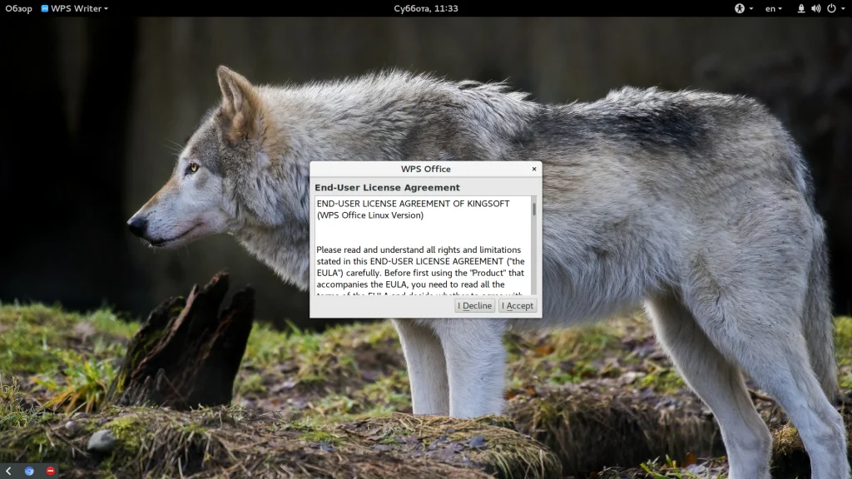Open the Обзор activities overview
Viewport: 852px width, 479px height.
(x=18, y=8)
